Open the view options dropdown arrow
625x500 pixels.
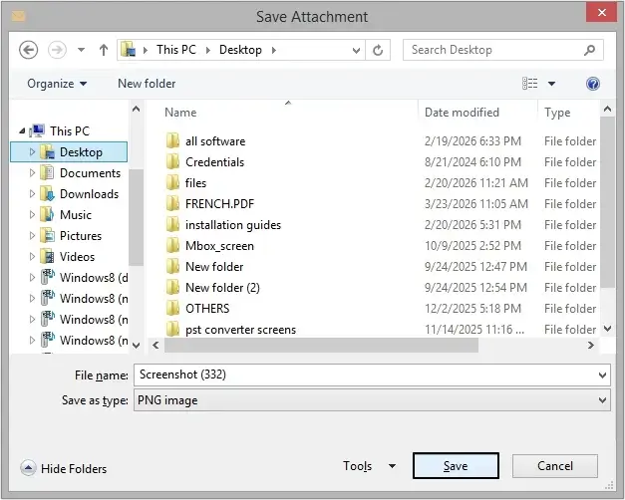pyautogui.click(x=552, y=84)
